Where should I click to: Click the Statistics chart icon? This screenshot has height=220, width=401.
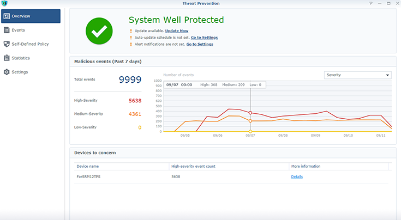pos(7,58)
